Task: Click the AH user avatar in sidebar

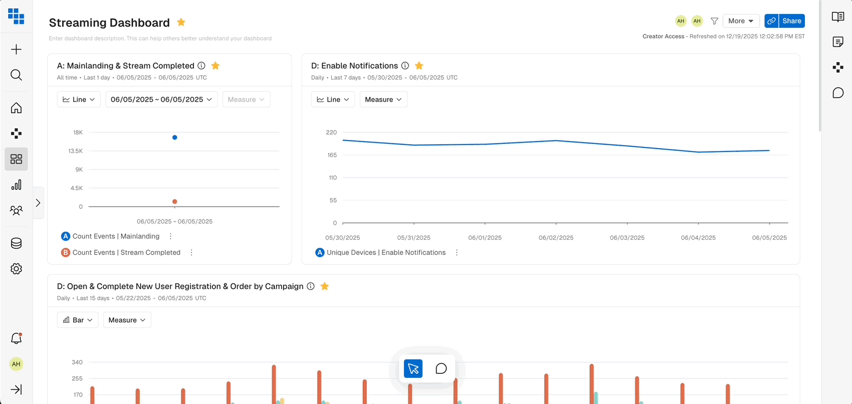Action: (x=16, y=364)
